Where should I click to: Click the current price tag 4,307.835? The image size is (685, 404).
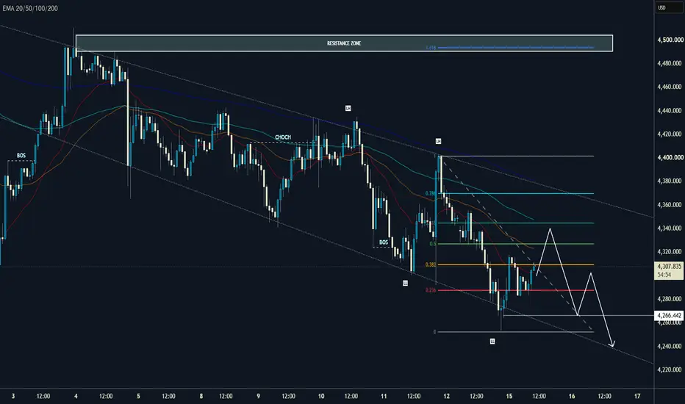[x=669, y=266]
